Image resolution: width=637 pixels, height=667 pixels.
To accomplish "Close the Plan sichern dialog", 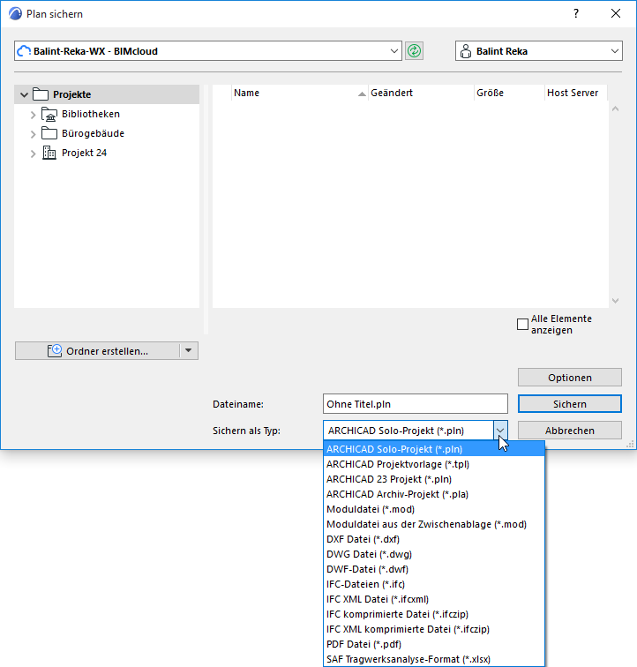I will coord(615,13).
